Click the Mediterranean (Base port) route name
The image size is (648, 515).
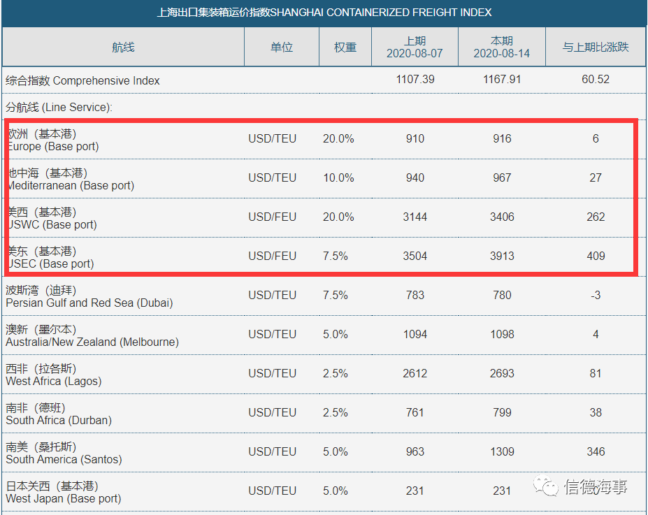click(x=70, y=179)
